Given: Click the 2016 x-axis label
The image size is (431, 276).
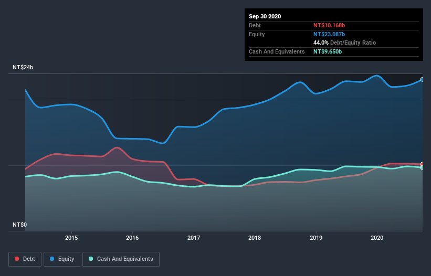Looking at the screenshot, I should [x=132, y=238].
